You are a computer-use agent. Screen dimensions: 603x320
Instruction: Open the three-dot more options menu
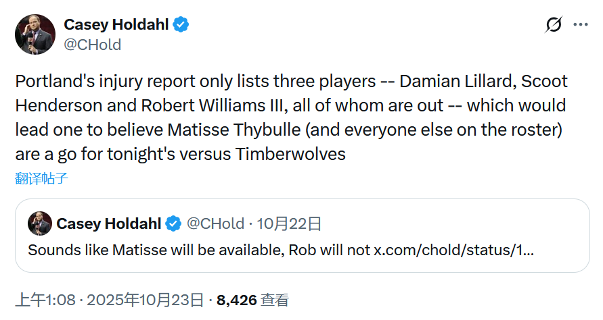tap(581, 25)
